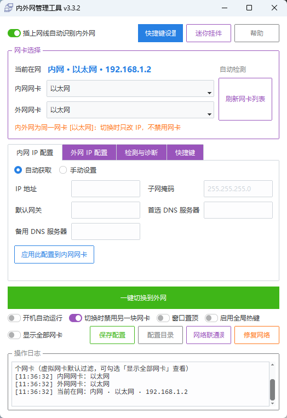Open the 检测与诊断 tab
287x418 pixels.
pos(141,152)
